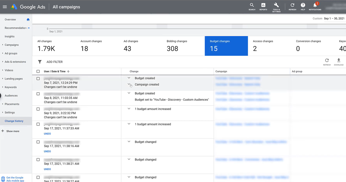Click Get the Google Ads mobile app link

click(15, 179)
